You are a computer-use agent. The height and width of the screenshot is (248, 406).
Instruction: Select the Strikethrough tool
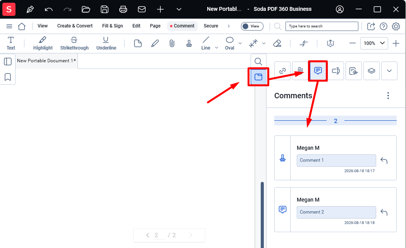[x=74, y=43]
